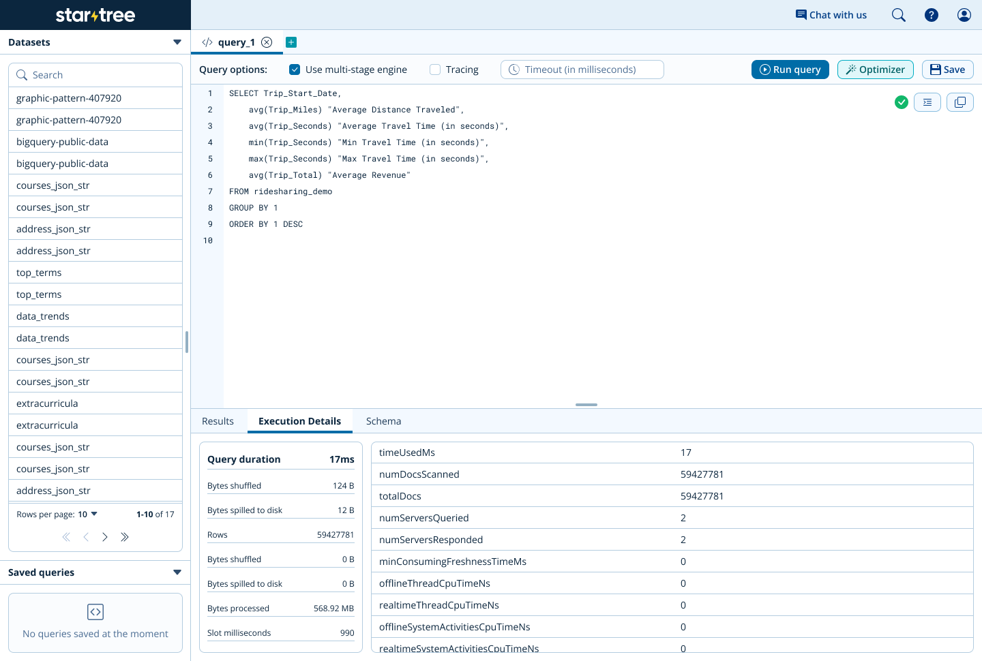Collapse the Saved queries section
Image resolution: width=982 pixels, height=661 pixels.
pos(177,572)
